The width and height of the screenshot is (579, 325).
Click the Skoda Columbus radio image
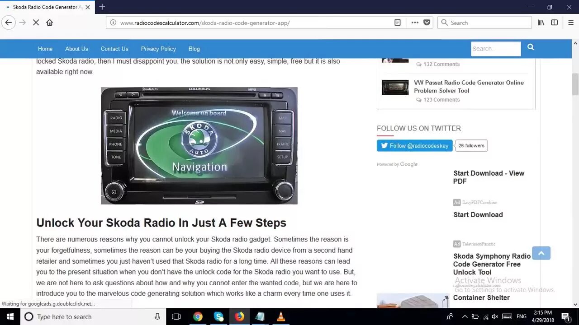tap(199, 145)
